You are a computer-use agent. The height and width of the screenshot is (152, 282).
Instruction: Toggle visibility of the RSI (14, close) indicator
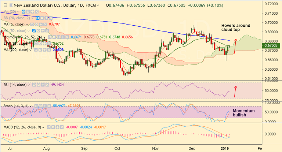pyautogui.click(x=34, y=85)
